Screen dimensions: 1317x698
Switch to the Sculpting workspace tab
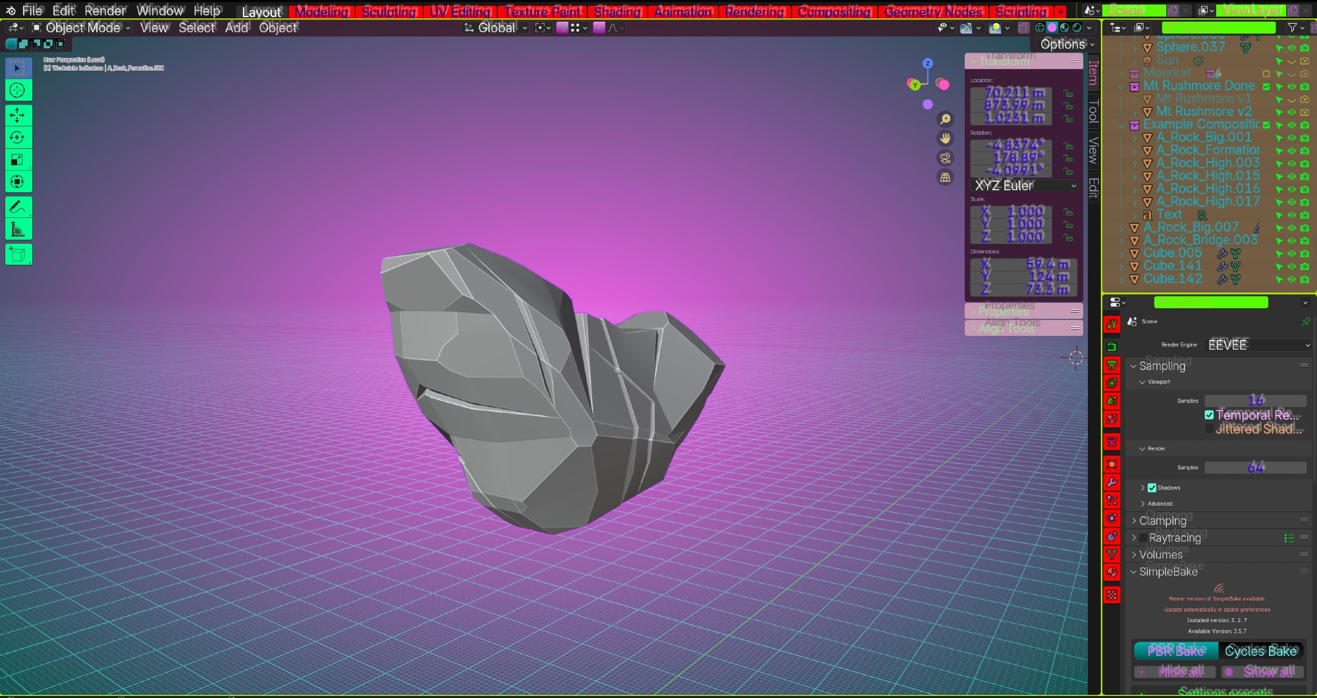click(389, 12)
